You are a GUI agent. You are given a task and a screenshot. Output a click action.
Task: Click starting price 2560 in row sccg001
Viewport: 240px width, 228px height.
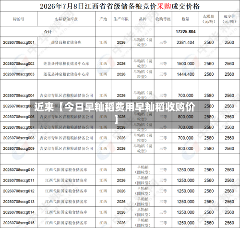pyautogui.click(x=209, y=42)
